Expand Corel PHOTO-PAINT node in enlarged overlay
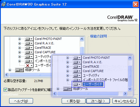 click(x=67, y=58)
